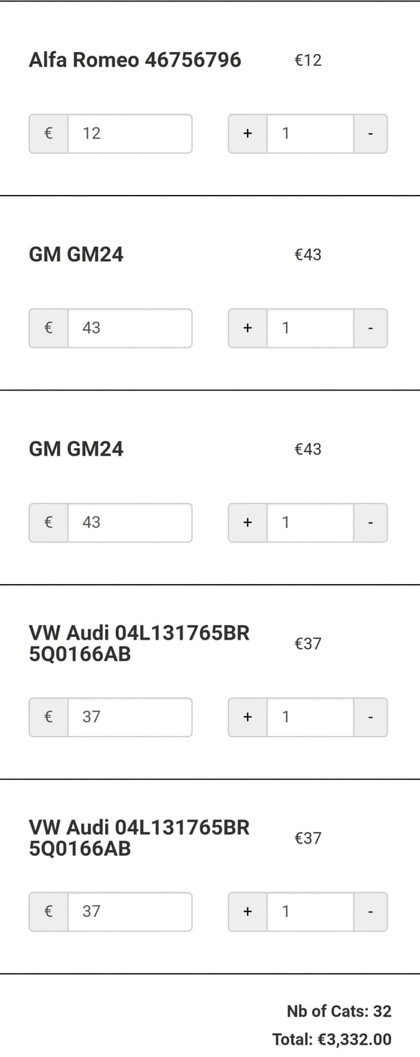The image size is (420, 1057).
Task: Focus the last VW Audi quantity field
Action: point(310,911)
